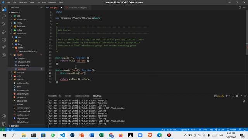The height and width of the screenshot is (139, 248).
Task: Maximize the panel size chevron
Action: point(241,96)
